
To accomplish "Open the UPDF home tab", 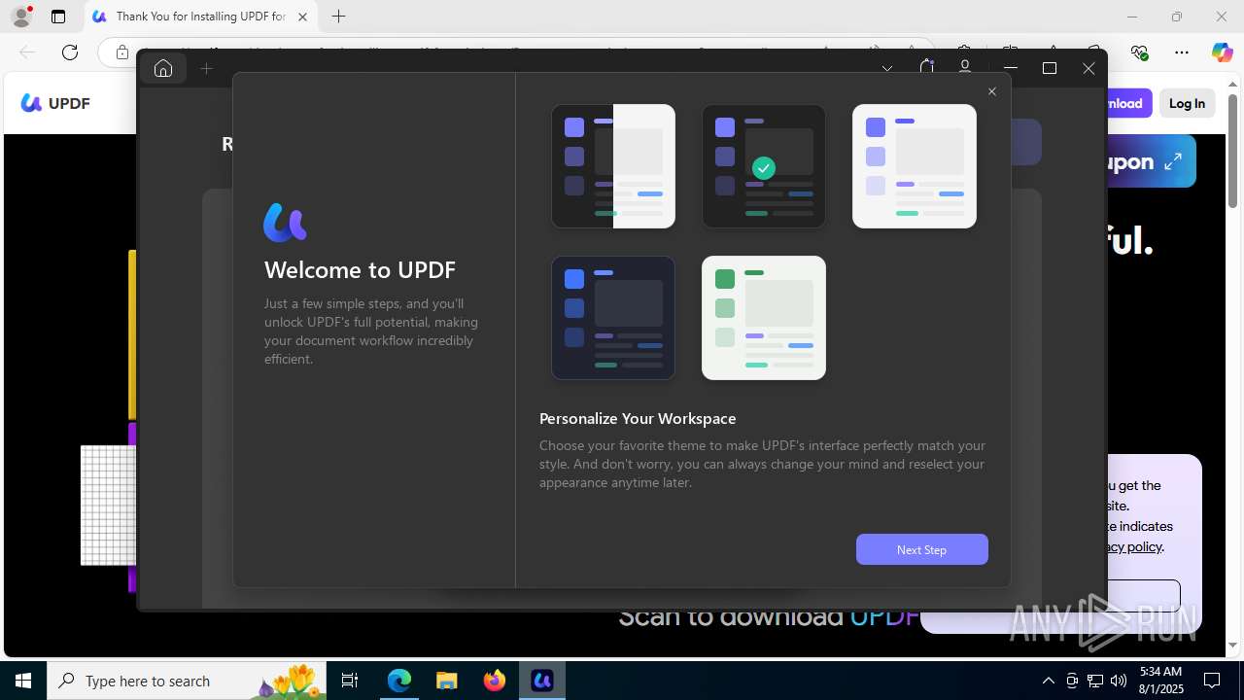I will pos(163,68).
